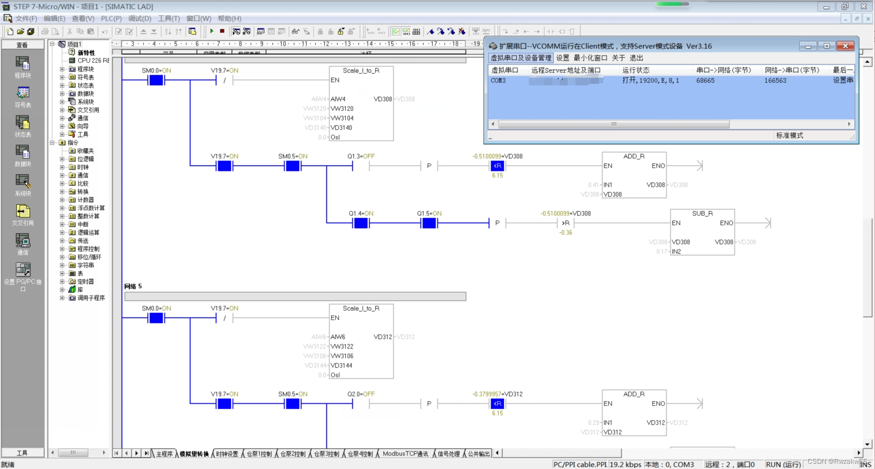
Task: Click the red Stop PLC icon
Action: 222,32
